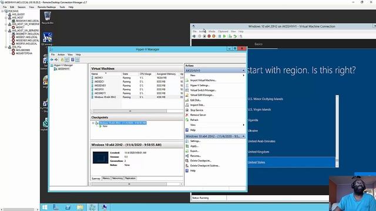Click Rename action for selected checkpoint
Screen dimensions: 376x211
[196, 156]
